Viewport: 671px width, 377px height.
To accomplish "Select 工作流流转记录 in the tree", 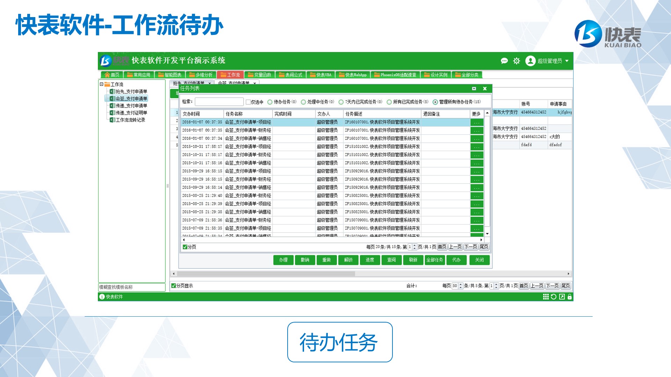I will click(x=128, y=120).
